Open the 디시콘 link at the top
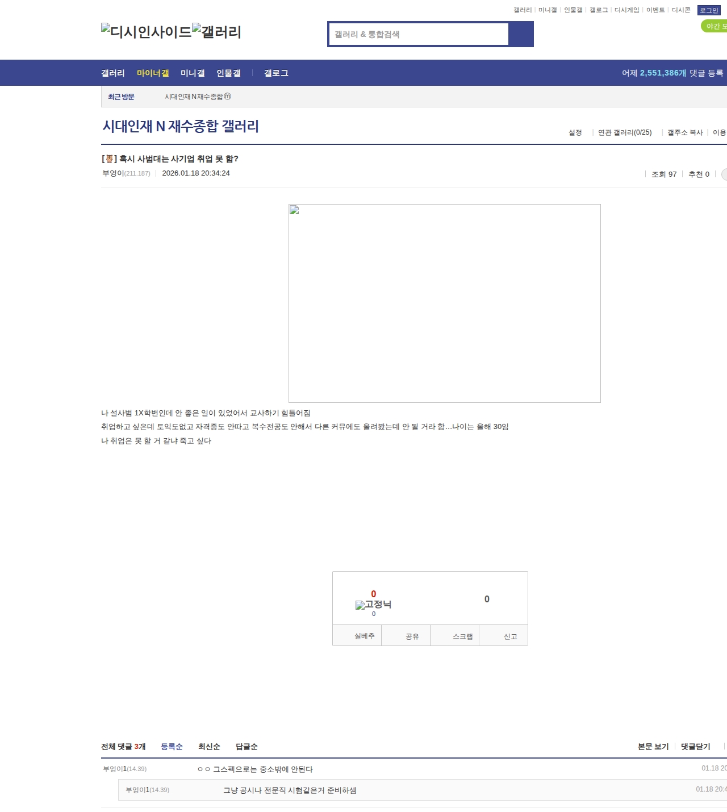 coord(681,10)
